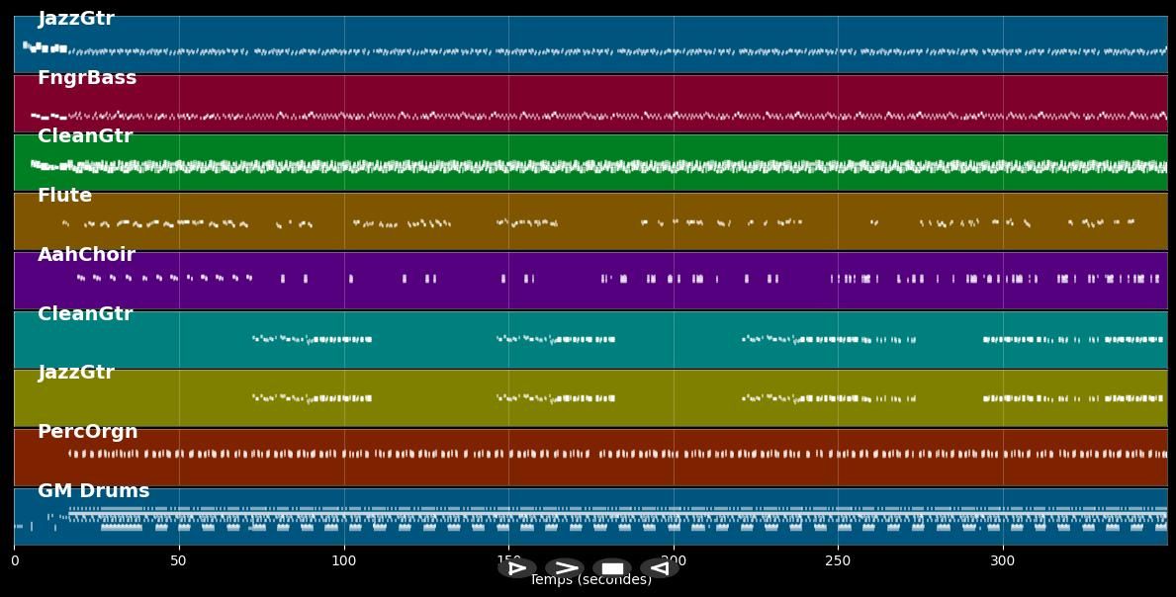Click the AahChoir track label
The height and width of the screenshot is (597, 1176).
86,255
